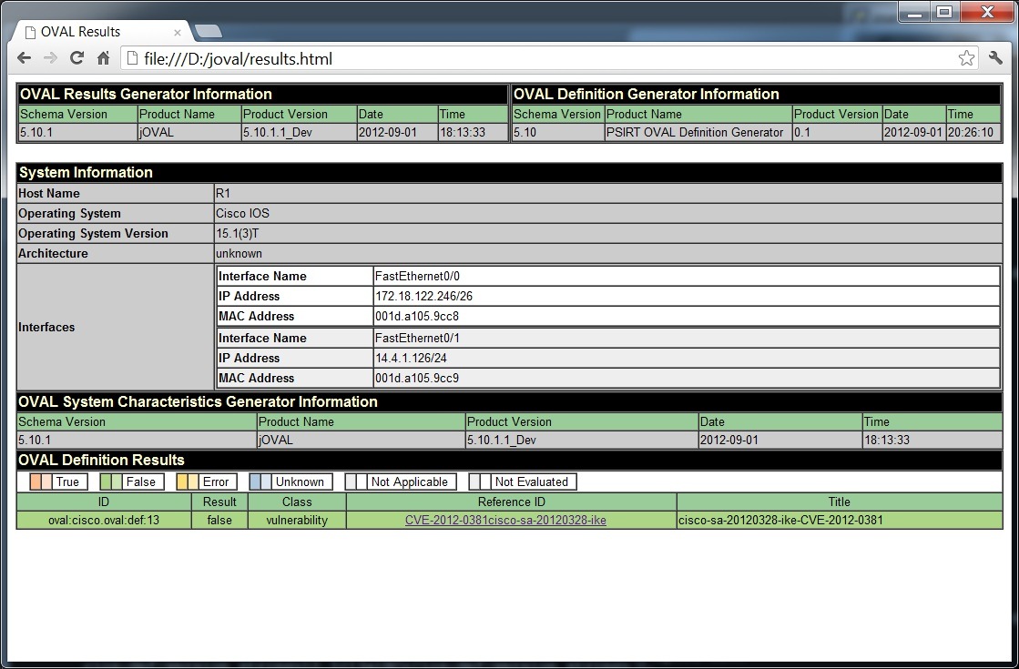Select the OS version 15.1(3)T
This screenshot has height=669, width=1019.
237,233
